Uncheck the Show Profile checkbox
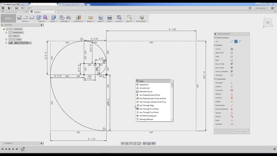The width and height of the screenshot is (277, 156). (x=232, y=64)
